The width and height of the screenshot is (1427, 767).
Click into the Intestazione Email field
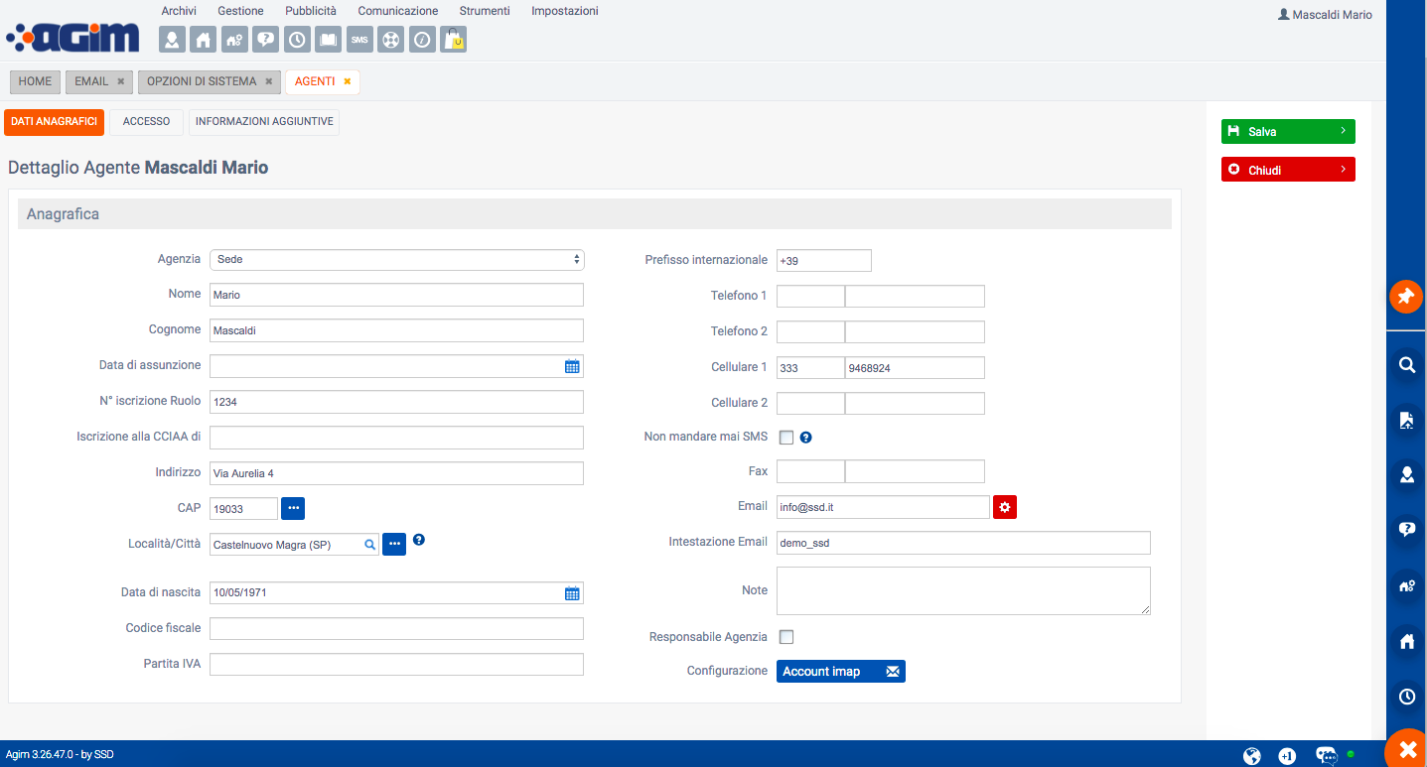coord(963,543)
